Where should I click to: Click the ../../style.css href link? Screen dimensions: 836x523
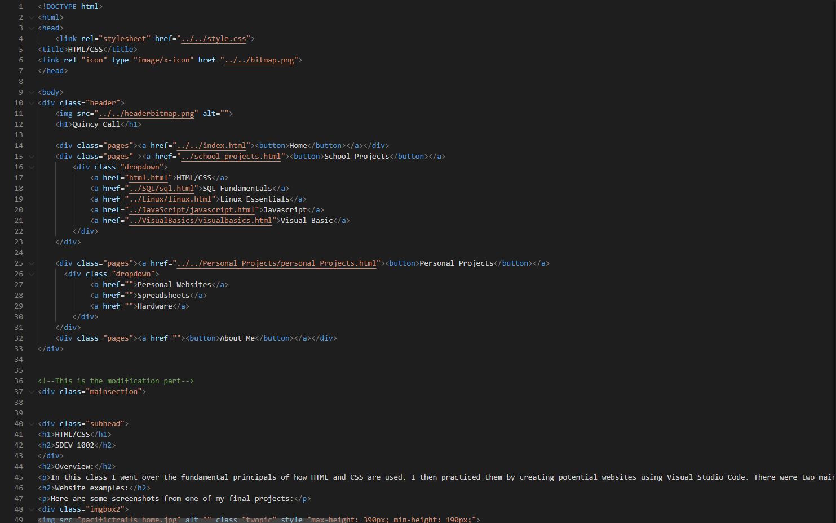(214, 39)
